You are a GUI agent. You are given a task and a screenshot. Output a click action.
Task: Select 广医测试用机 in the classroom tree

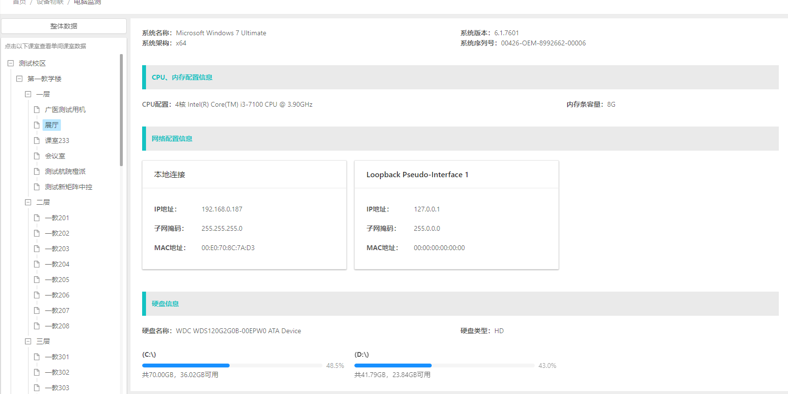click(x=65, y=110)
